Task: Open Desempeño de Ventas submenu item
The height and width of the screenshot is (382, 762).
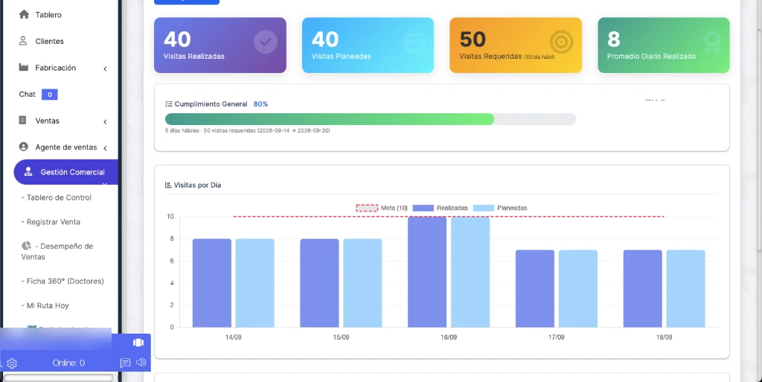Action: [x=57, y=251]
